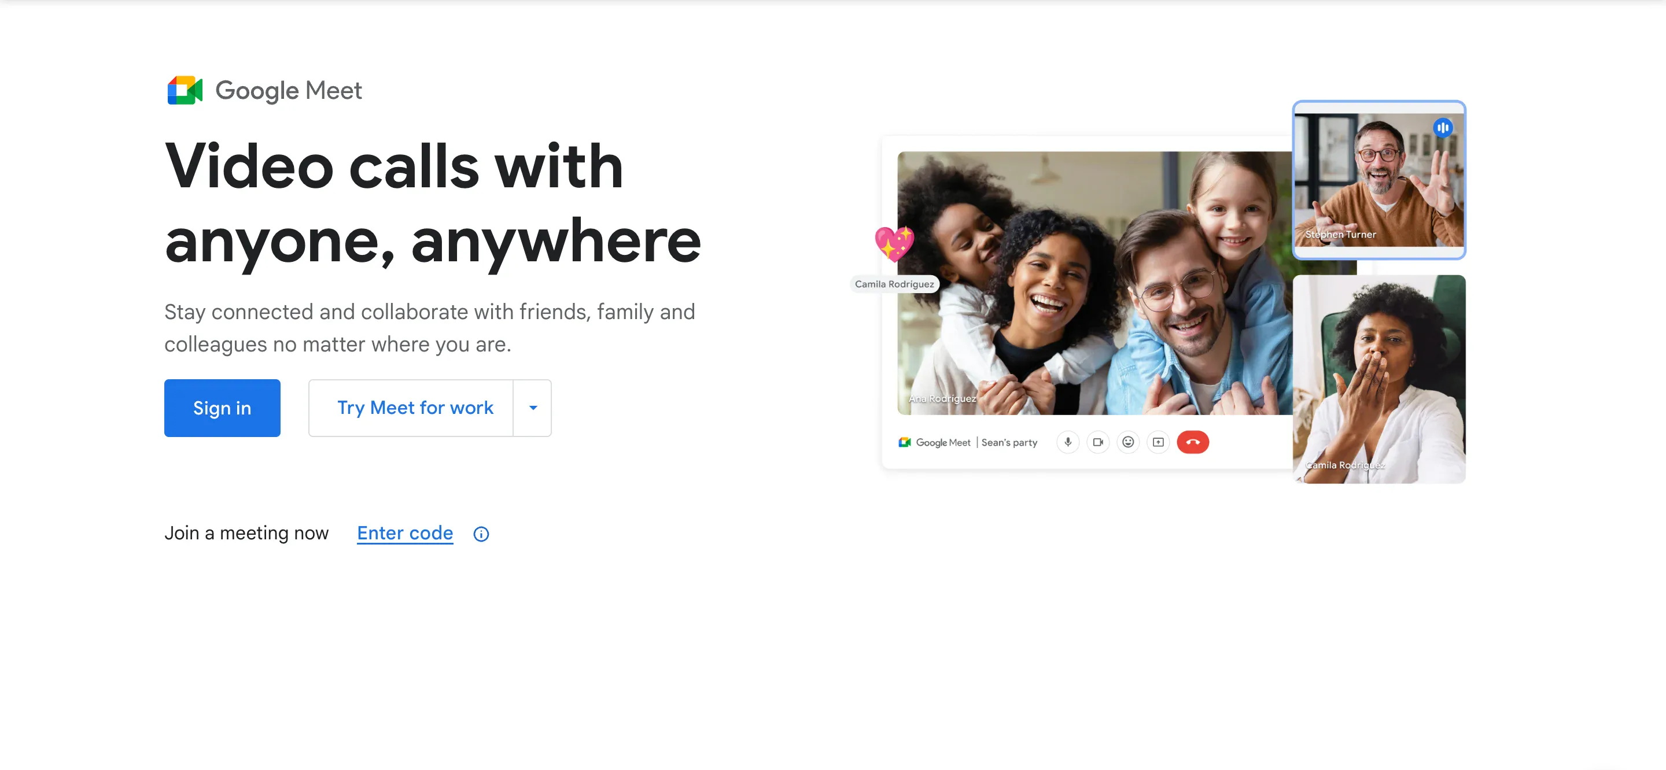Click the Camila Rodríguez name tag near the heart emoji
This screenshot has height=770, width=1666.
tap(894, 284)
